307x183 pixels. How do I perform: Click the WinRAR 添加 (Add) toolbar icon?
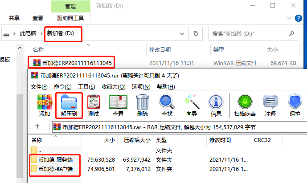pos(45,106)
